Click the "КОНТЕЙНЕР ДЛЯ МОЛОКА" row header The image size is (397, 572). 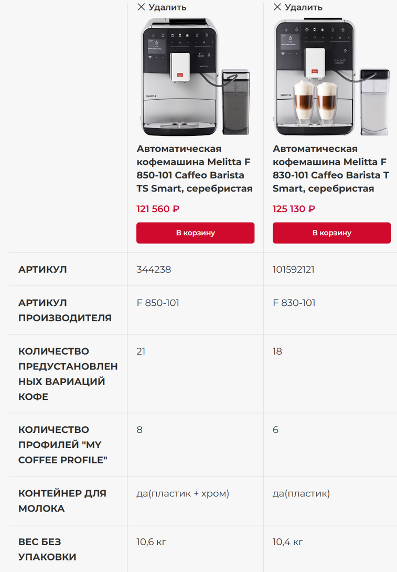coord(62,501)
